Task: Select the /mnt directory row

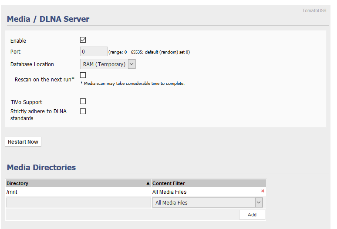Action: (x=136, y=192)
